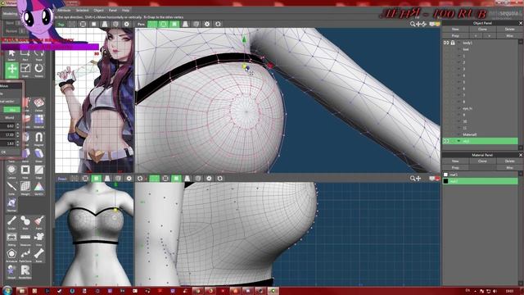Select the Edge tool
Image resolution: width=524 pixels, height=295 pixels.
[38, 171]
